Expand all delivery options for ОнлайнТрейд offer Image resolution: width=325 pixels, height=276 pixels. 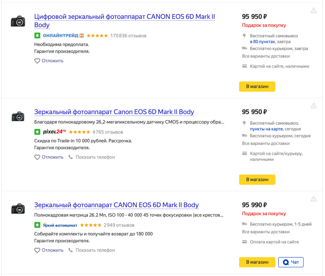point(266,56)
